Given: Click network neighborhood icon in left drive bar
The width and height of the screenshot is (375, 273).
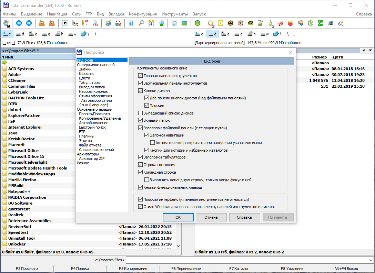Looking at the screenshot, I should (85, 34).
